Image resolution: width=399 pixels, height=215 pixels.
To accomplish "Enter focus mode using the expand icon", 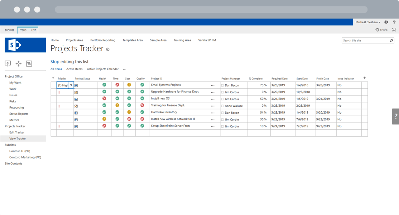I will (x=394, y=30).
